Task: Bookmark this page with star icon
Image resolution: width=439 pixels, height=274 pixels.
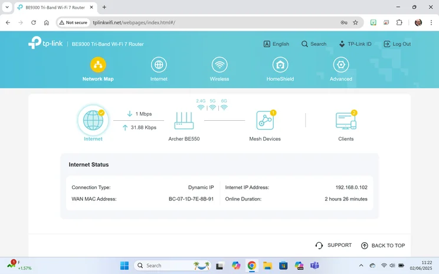Action: point(355,22)
